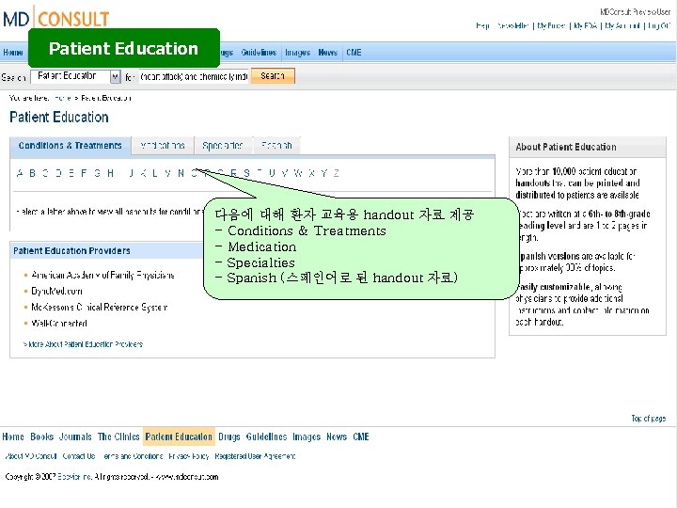
Task: Open Patient Education in the footer navigation
Action: [x=179, y=437]
